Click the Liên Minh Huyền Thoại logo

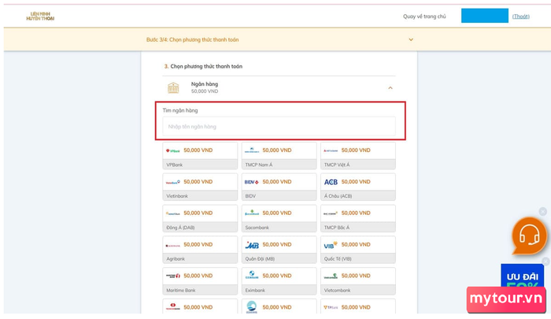pyautogui.click(x=40, y=17)
